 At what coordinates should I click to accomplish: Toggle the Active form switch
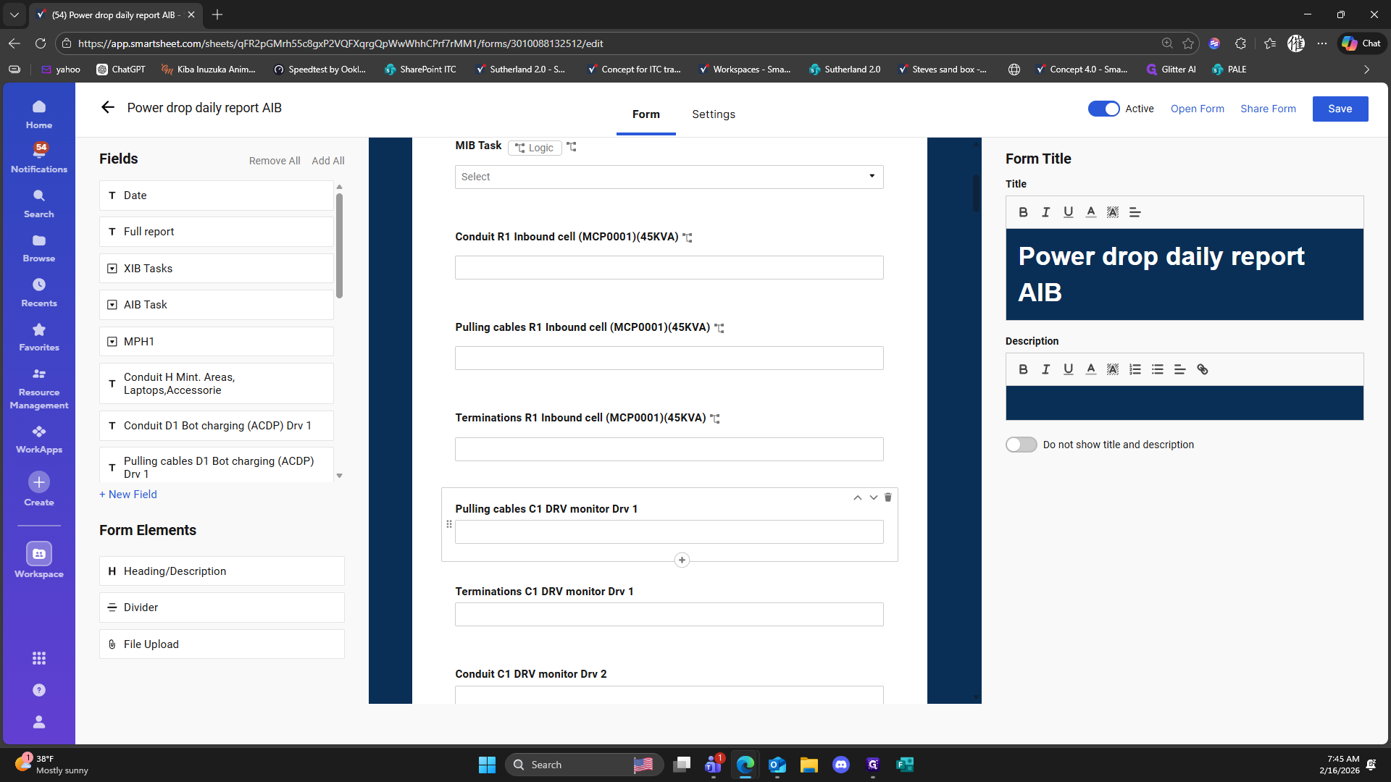1103,109
